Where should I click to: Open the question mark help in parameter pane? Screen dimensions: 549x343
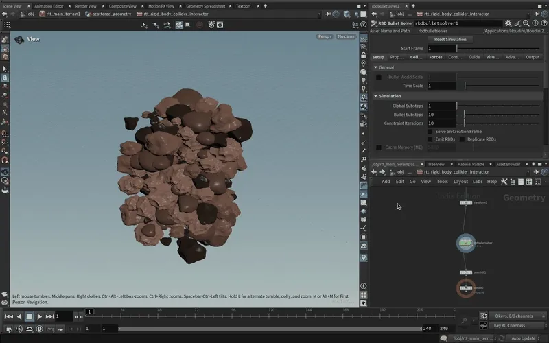pos(544,23)
